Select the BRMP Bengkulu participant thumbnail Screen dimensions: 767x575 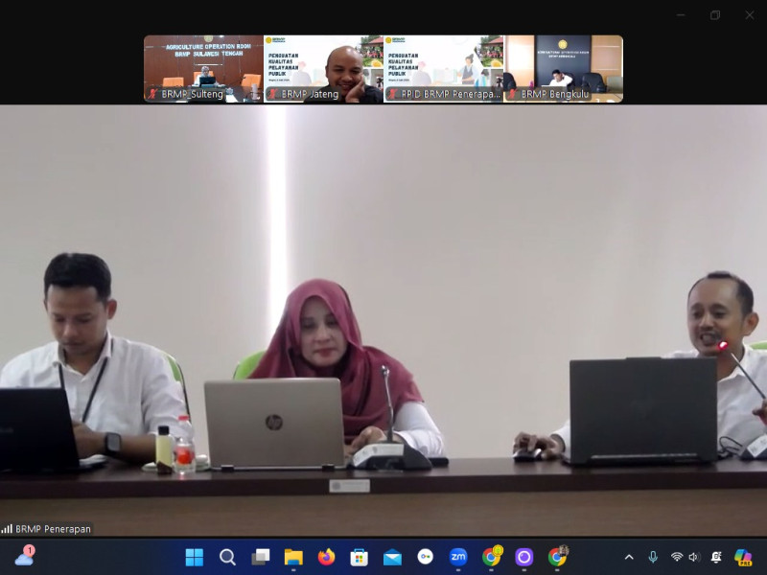(x=564, y=69)
